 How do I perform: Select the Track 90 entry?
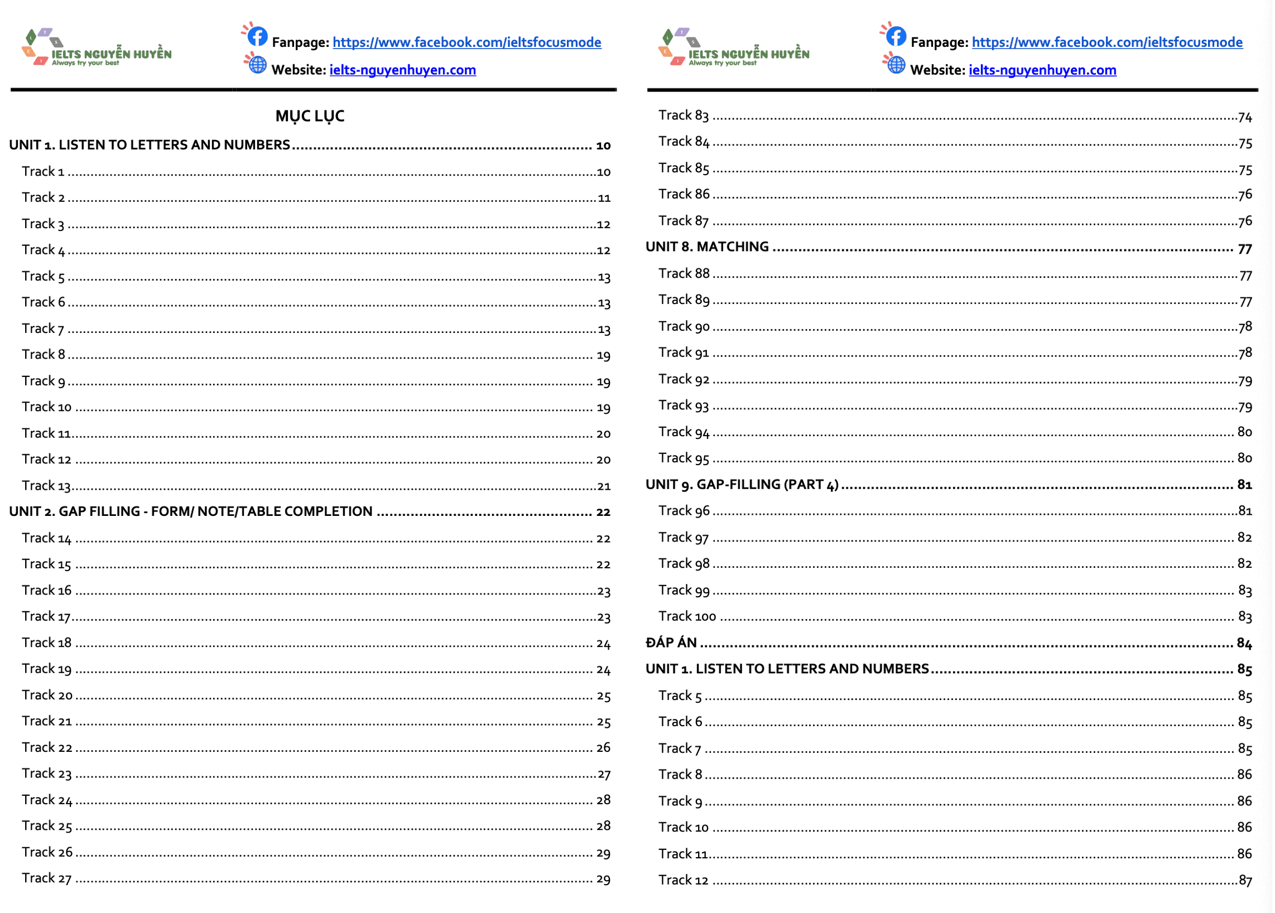[x=955, y=326]
